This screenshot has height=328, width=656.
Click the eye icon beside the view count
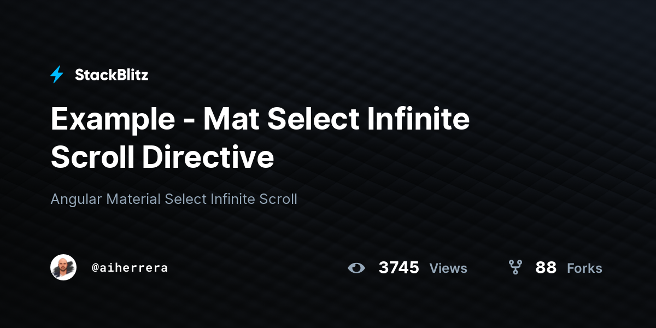[x=356, y=268]
